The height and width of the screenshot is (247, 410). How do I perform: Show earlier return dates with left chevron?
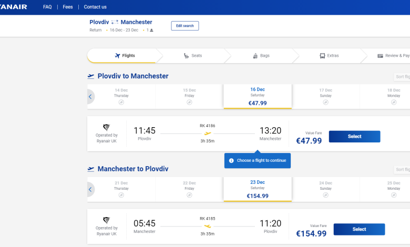coord(90,190)
